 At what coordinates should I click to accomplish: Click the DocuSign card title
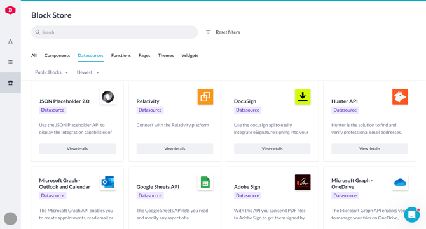pyautogui.click(x=245, y=101)
